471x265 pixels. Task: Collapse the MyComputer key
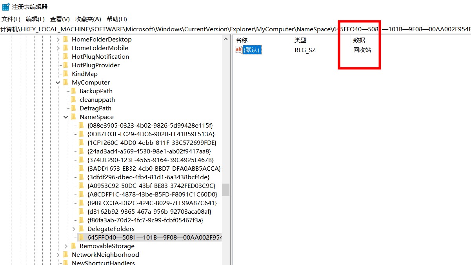click(x=58, y=82)
